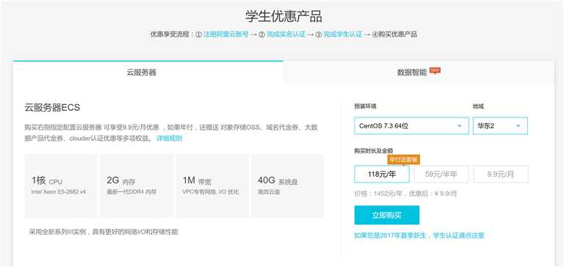The image size is (564, 267).
Task: Click the NEW badge beside 数据智能
Action: [x=435, y=70]
